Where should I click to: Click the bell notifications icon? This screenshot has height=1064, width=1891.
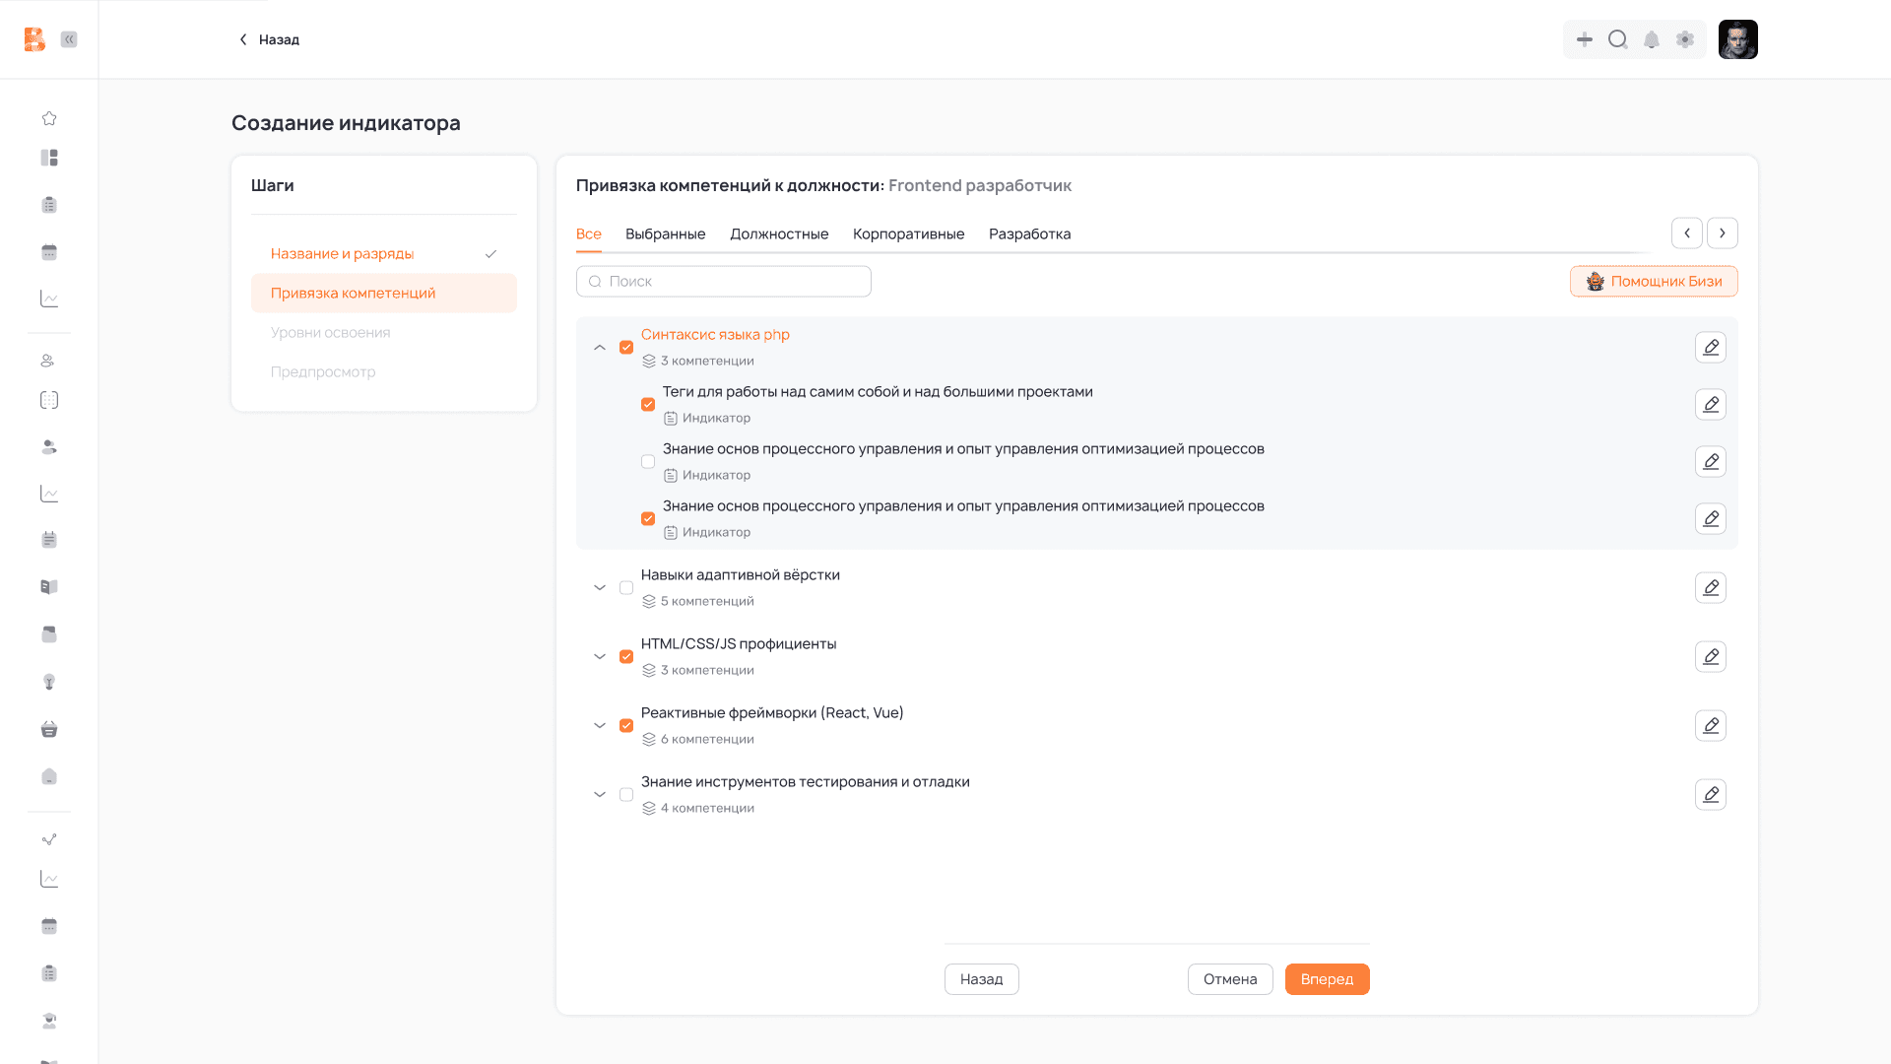click(1652, 39)
